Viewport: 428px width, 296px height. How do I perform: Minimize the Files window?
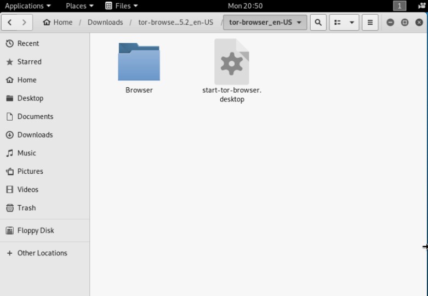(390, 22)
